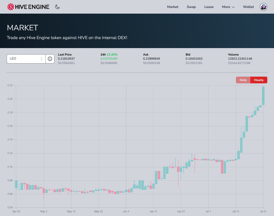
Task: Click the Bid price 0.19401002
Action: [x=194, y=59]
